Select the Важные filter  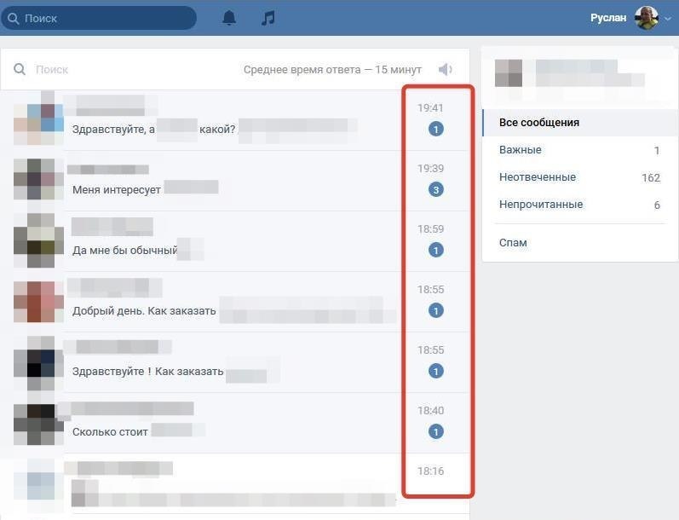coord(580,150)
